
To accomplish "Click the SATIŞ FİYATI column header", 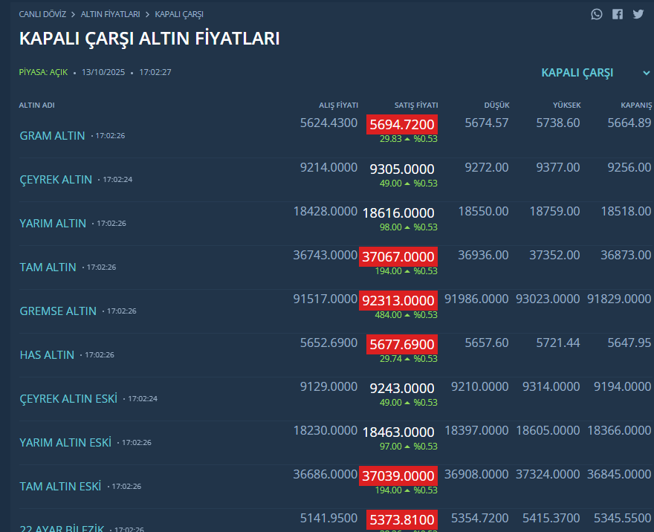I will 416,106.
